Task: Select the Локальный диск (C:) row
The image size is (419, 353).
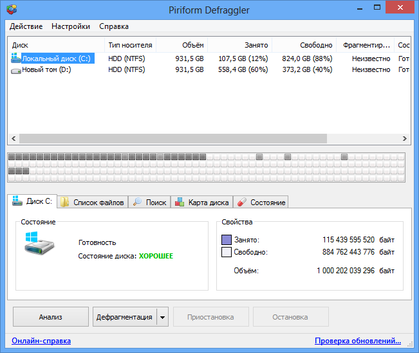Action: pos(209,59)
